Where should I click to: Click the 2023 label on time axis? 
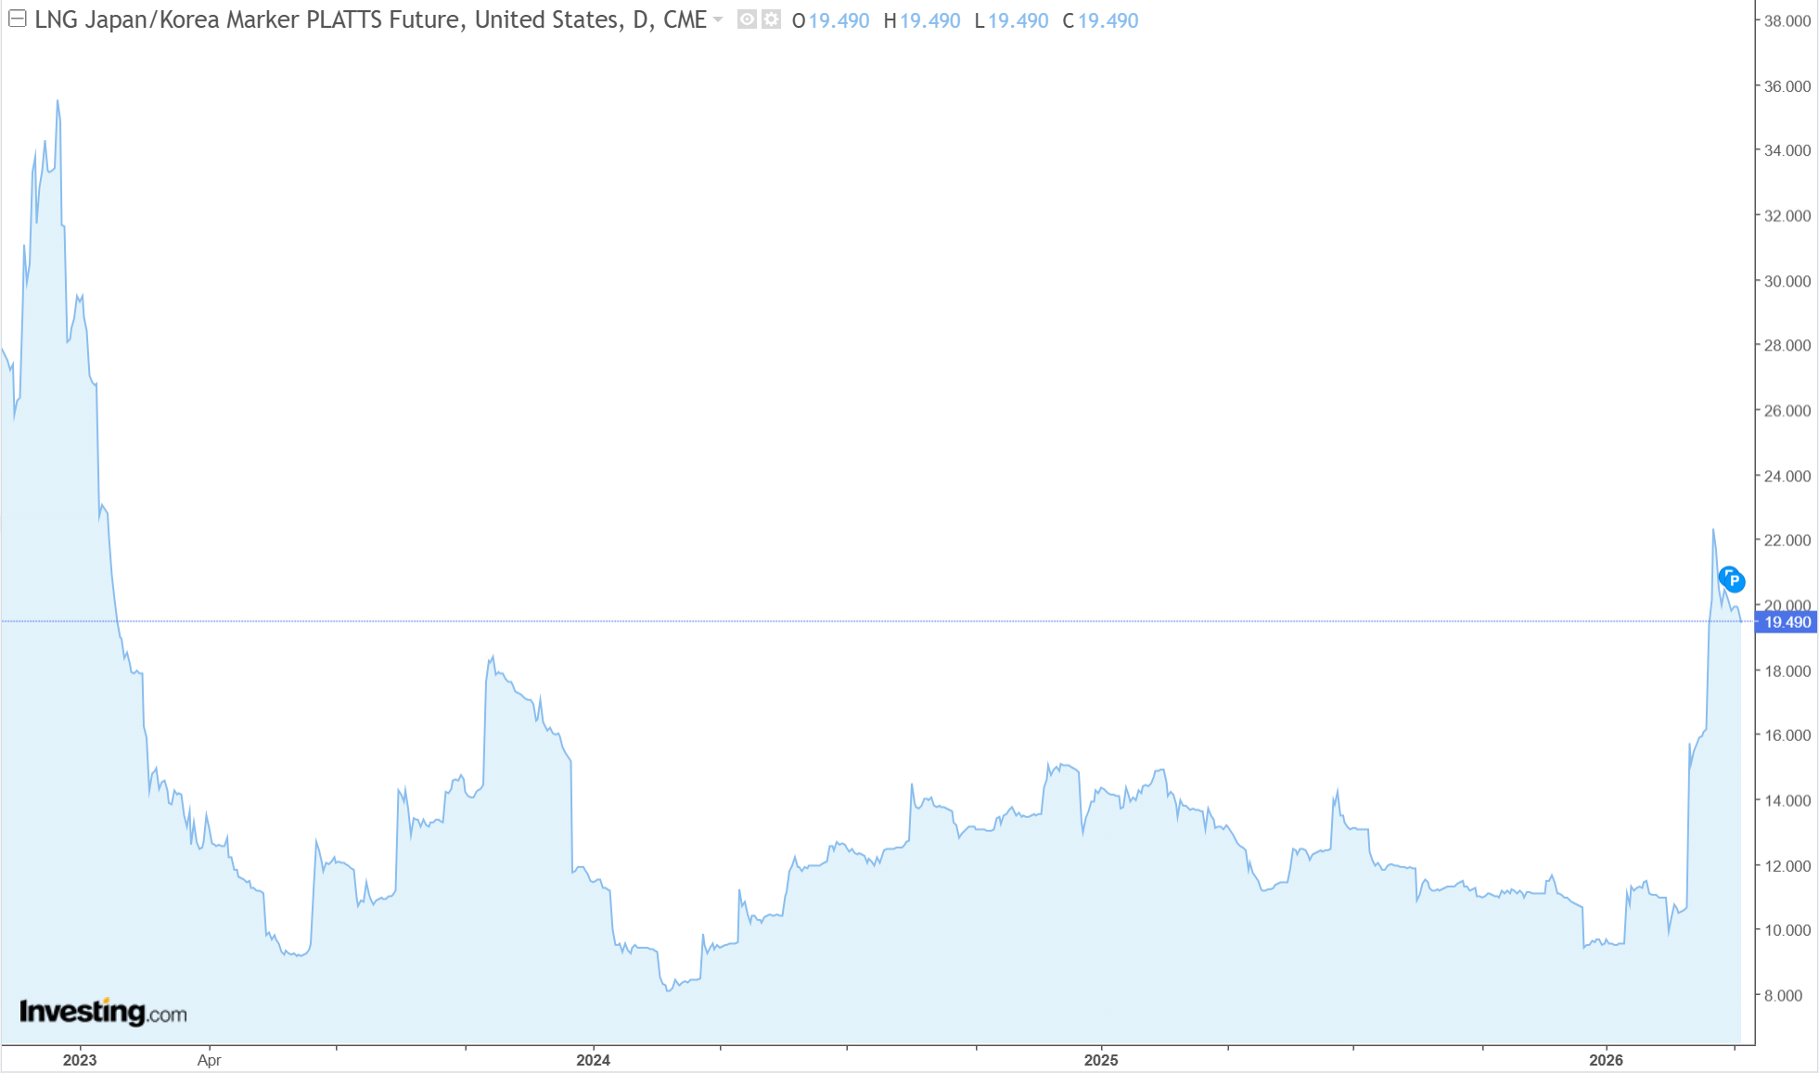tap(80, 1060)
